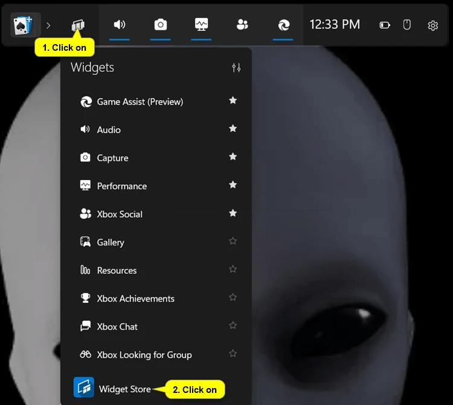Viewport: 453px width, 405px height.
Task: Open the Performance widget from the list
Action: tap(122, 186)
